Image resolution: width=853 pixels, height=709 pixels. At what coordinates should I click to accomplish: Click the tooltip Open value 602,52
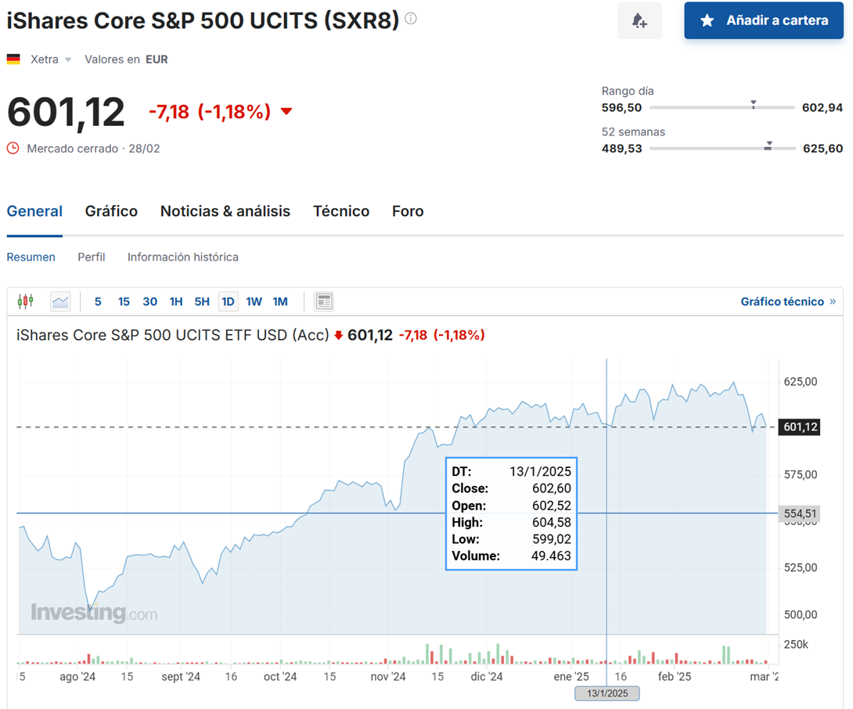pyautogui.click(x=552, y=506)
